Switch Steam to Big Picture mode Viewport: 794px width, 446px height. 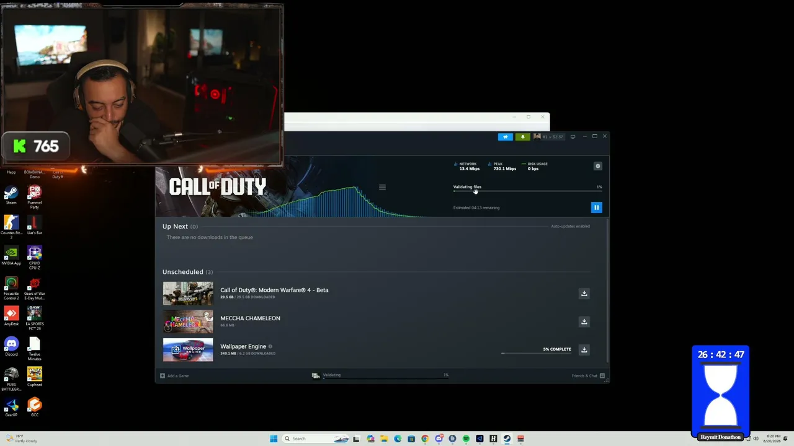[x=573, y=137]
